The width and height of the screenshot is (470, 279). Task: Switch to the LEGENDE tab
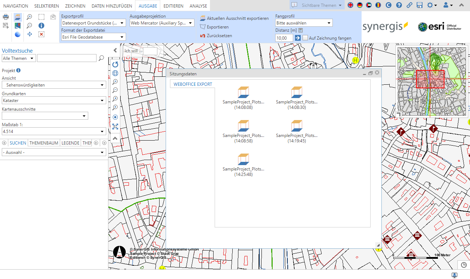tap(70, 143)
